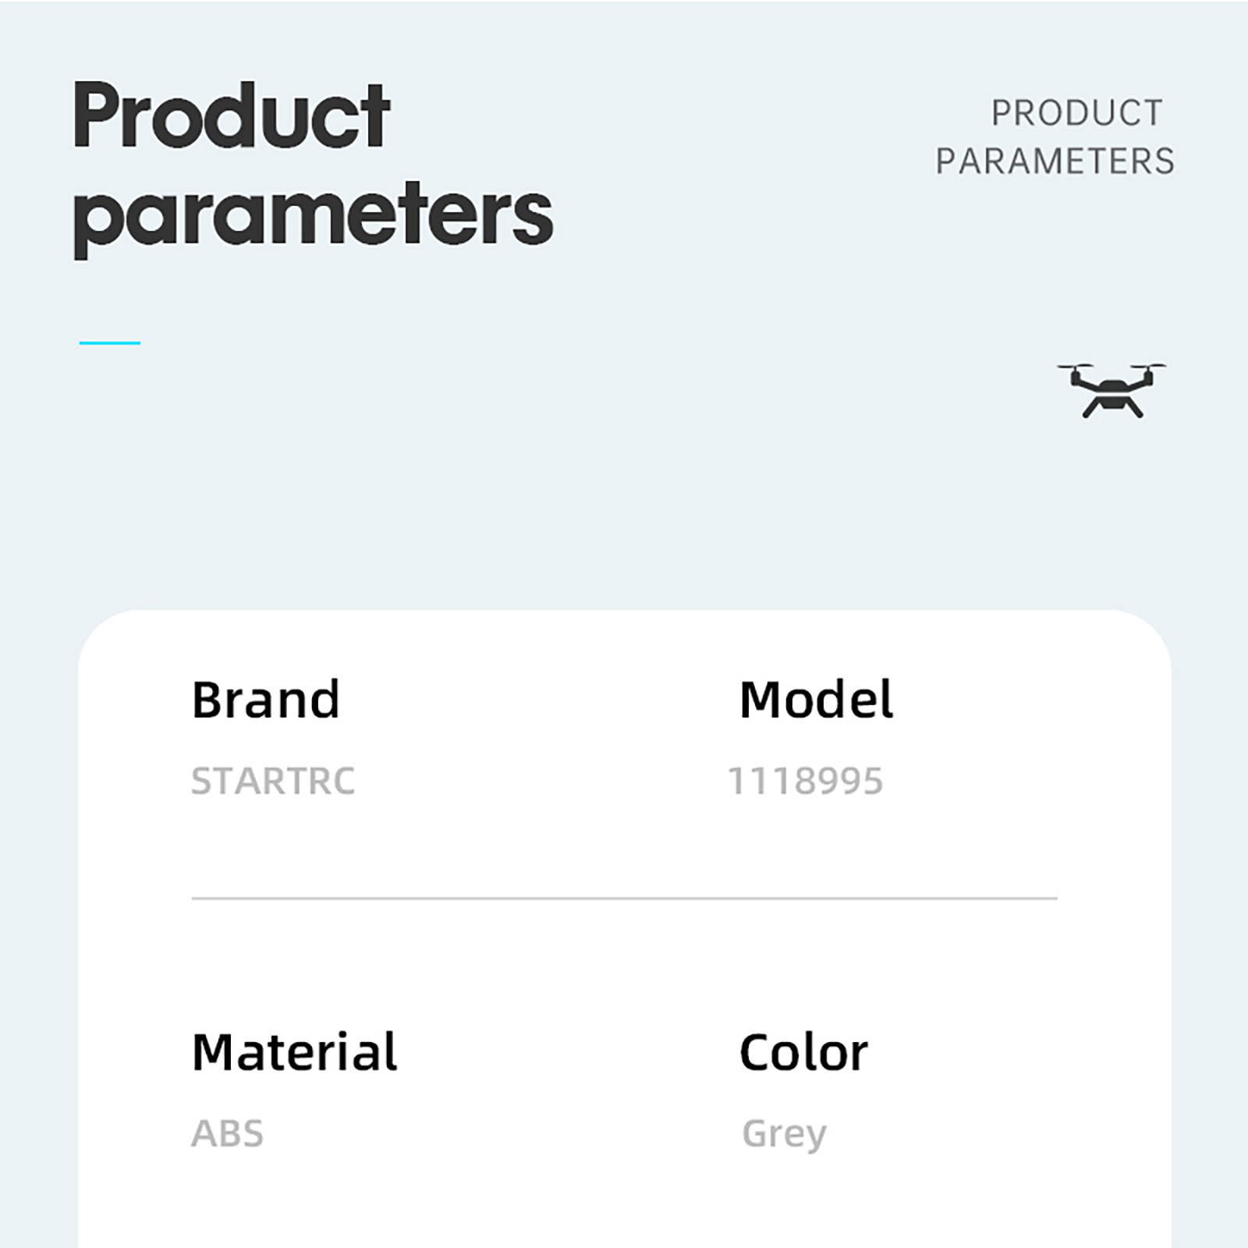The width and height of the screenshot is (1248, 1248).
Task: Click the model number 1118995
Action: point(805,781)
